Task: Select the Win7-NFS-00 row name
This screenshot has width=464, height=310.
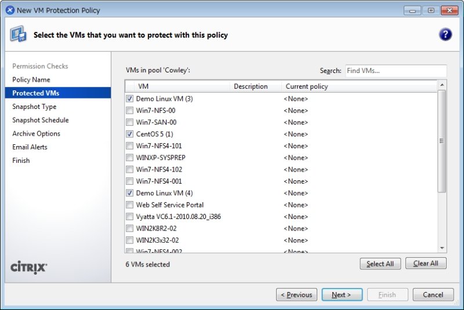Action: coord(155,111)
